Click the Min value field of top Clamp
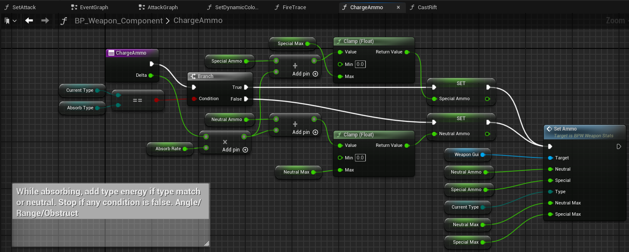 [360, 64]
